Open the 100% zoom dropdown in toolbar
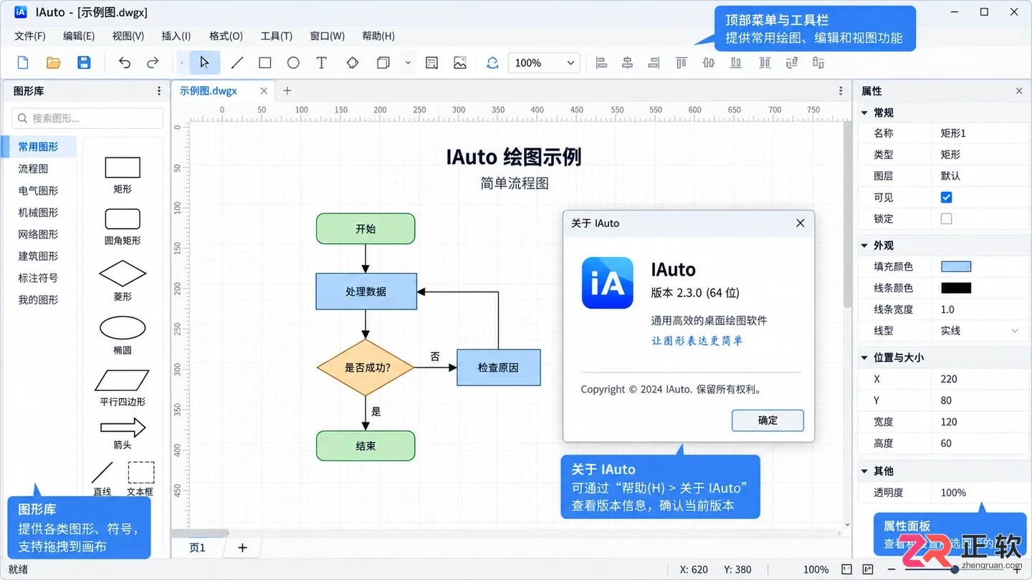Screen dimensions: 1032x580 click(544, 63)
